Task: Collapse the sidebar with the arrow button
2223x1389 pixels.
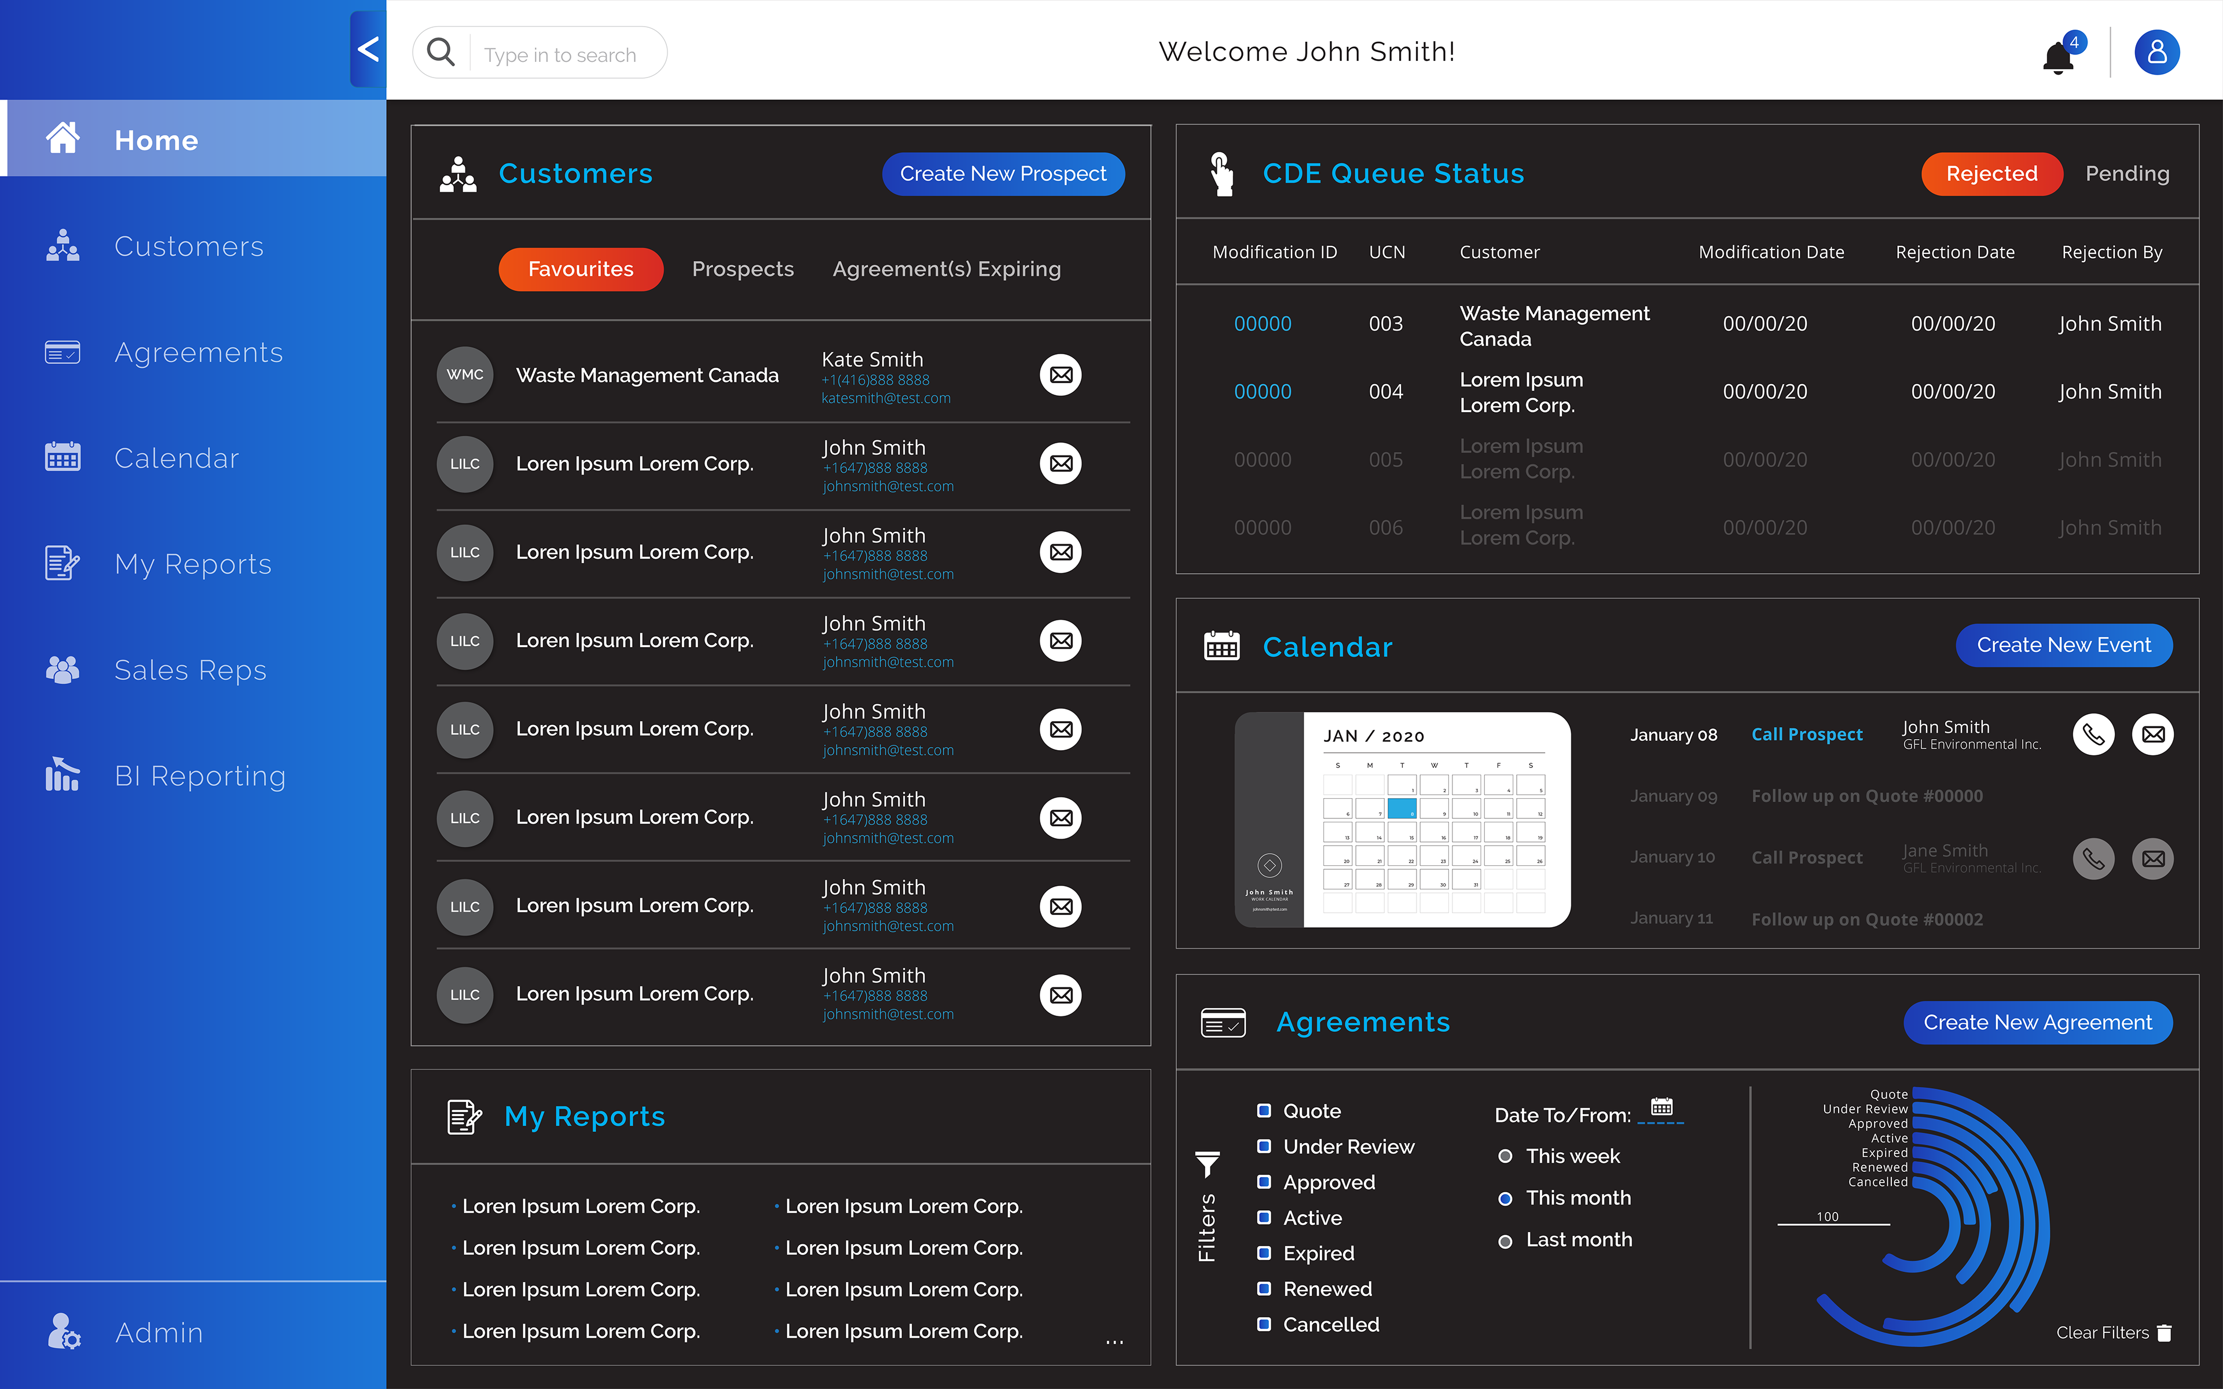Action: coord(368,50)
